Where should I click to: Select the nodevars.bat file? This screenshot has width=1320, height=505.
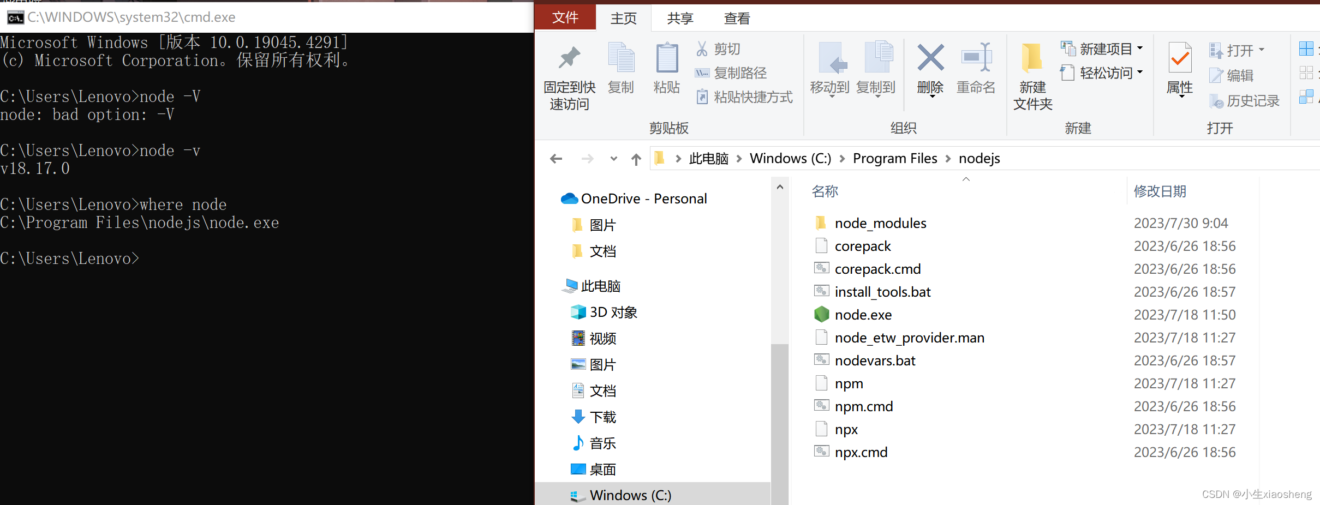[x=875, y=360]
